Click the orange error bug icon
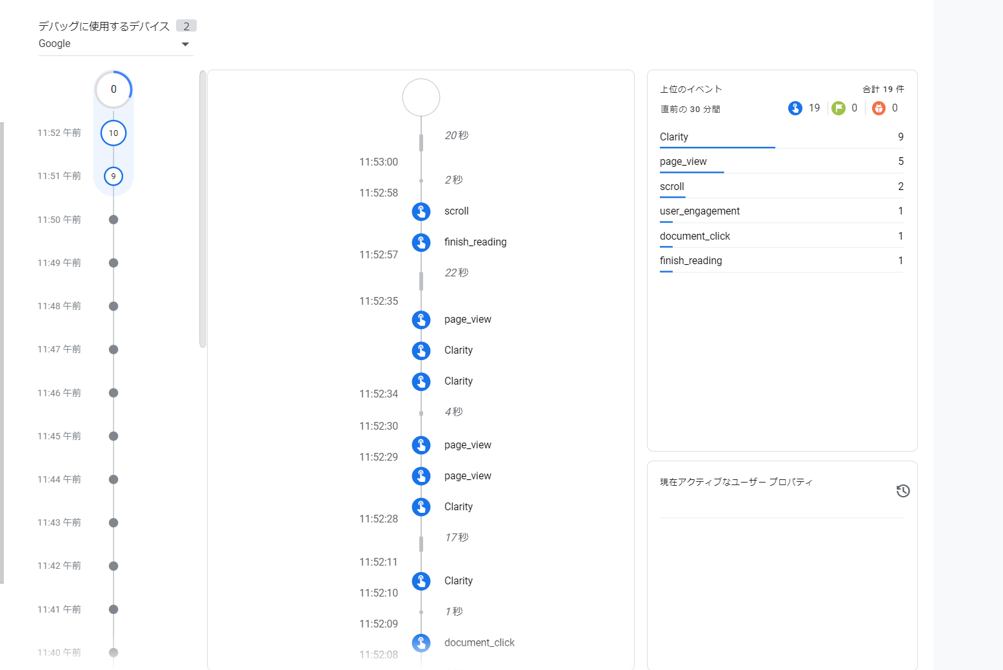This screenshot has width=1003, height=670. coord(879,108)
